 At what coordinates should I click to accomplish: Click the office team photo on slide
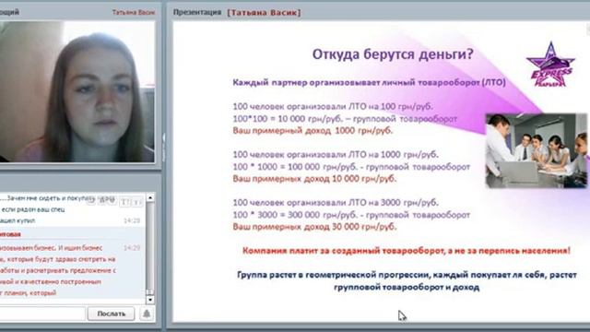pos(537,150)
